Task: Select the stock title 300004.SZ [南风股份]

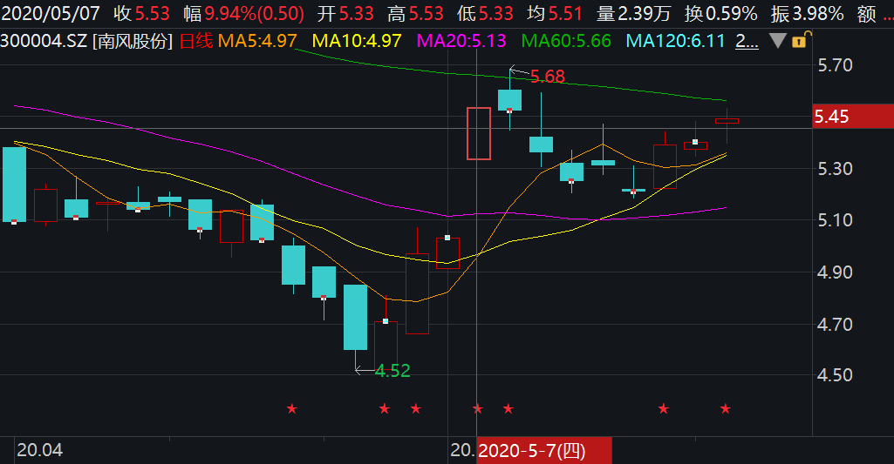Action: coord(86,41)
